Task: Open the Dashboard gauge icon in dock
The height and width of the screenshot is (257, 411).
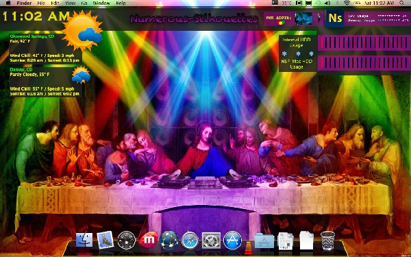Action: (x=126, y=241)
